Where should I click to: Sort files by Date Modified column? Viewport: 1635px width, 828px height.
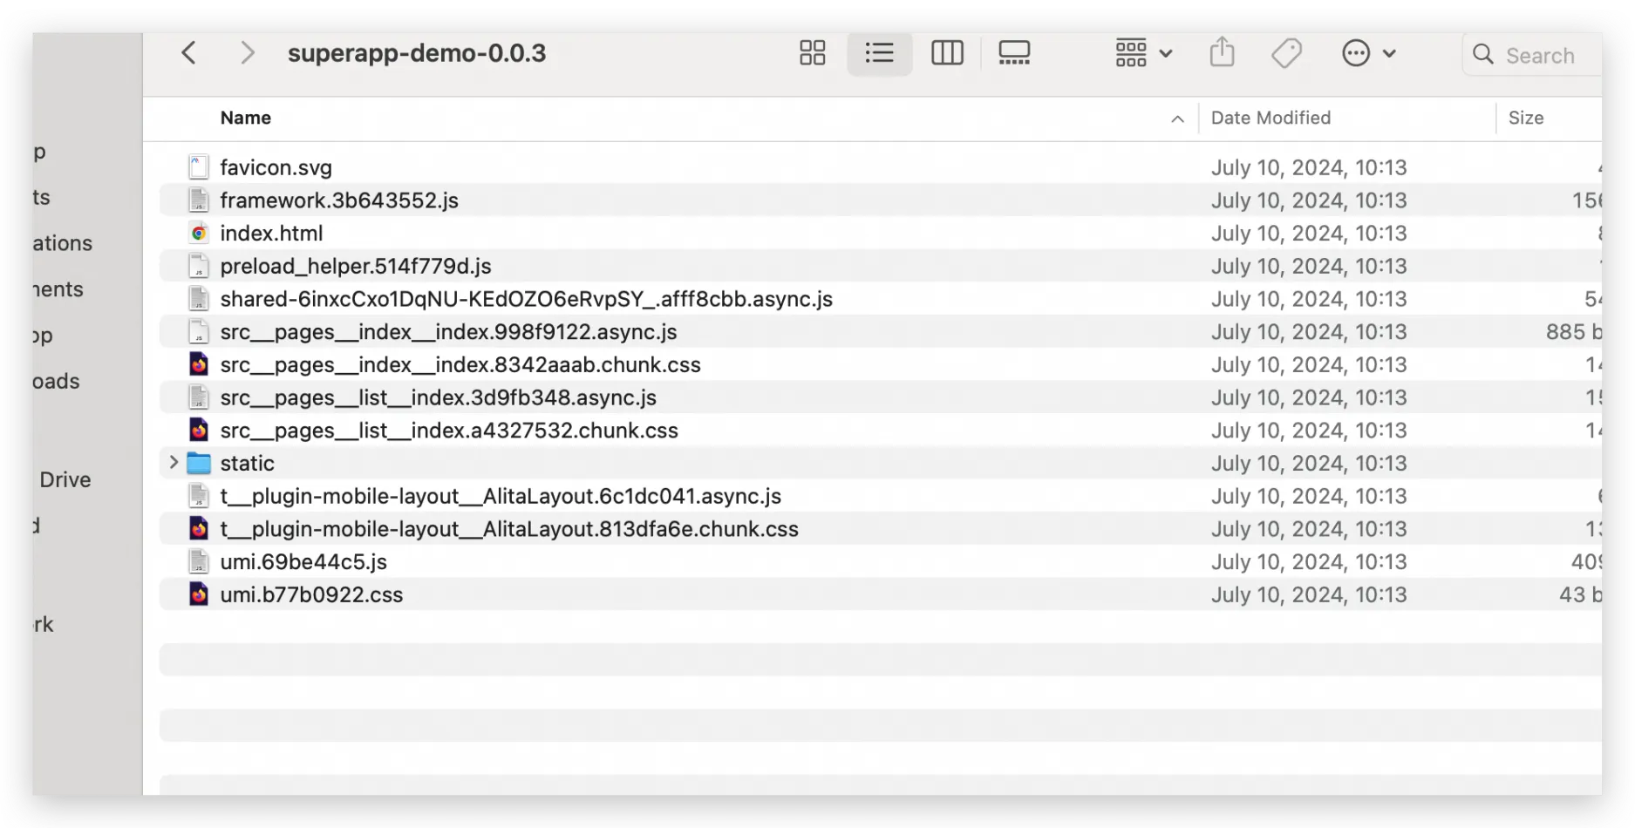pos(1271,118)
